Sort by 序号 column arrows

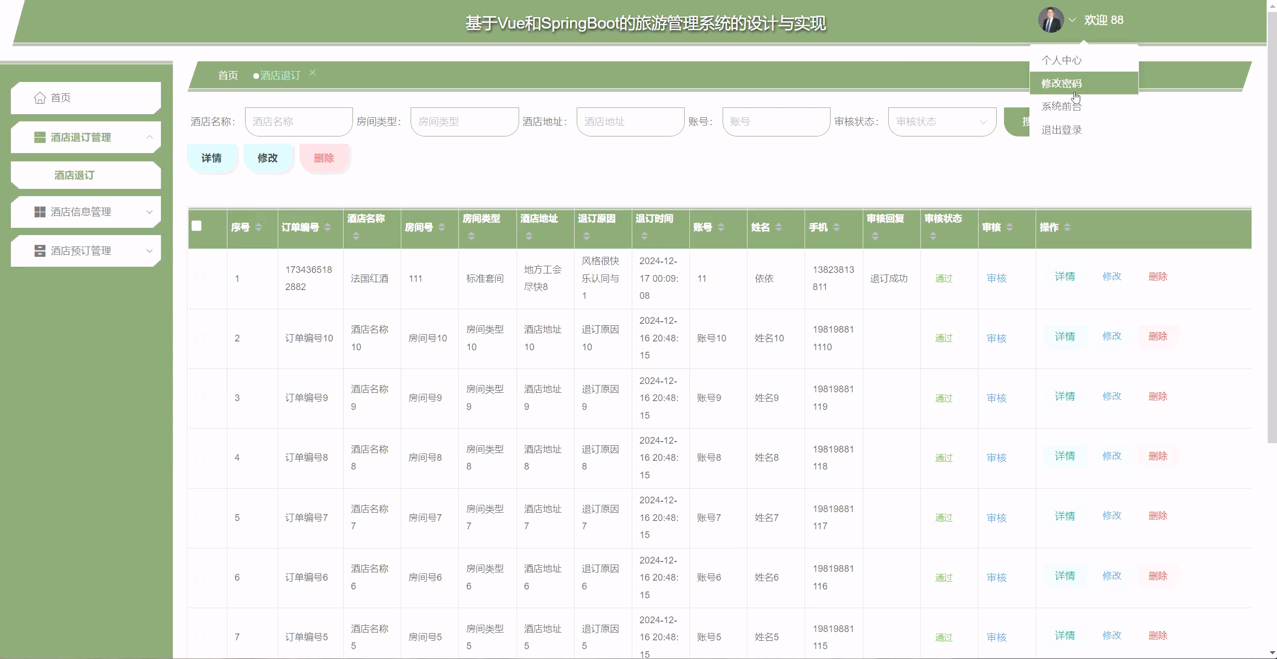[259, 227]
